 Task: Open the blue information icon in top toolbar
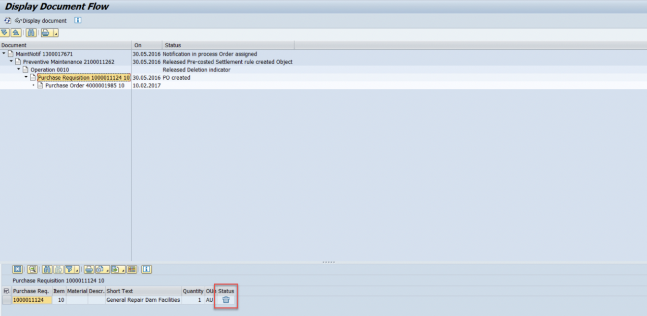(78, 21)
